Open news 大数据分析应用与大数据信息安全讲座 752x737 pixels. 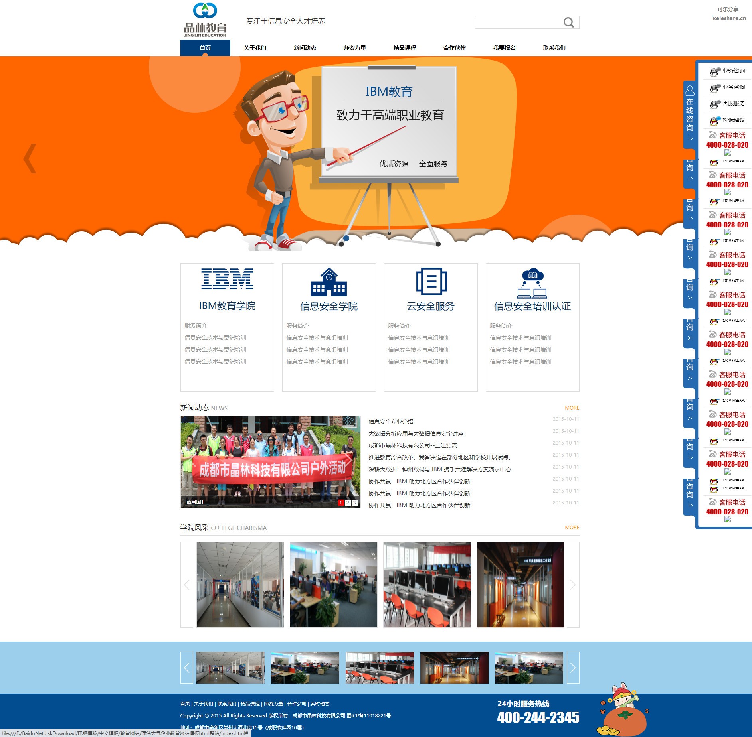click(416, 434)
